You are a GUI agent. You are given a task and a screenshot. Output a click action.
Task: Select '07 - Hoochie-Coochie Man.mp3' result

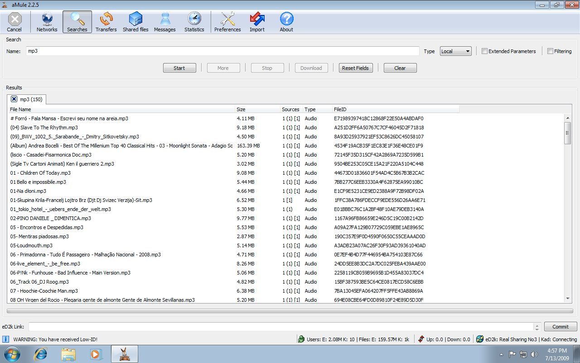click(44, 291)
